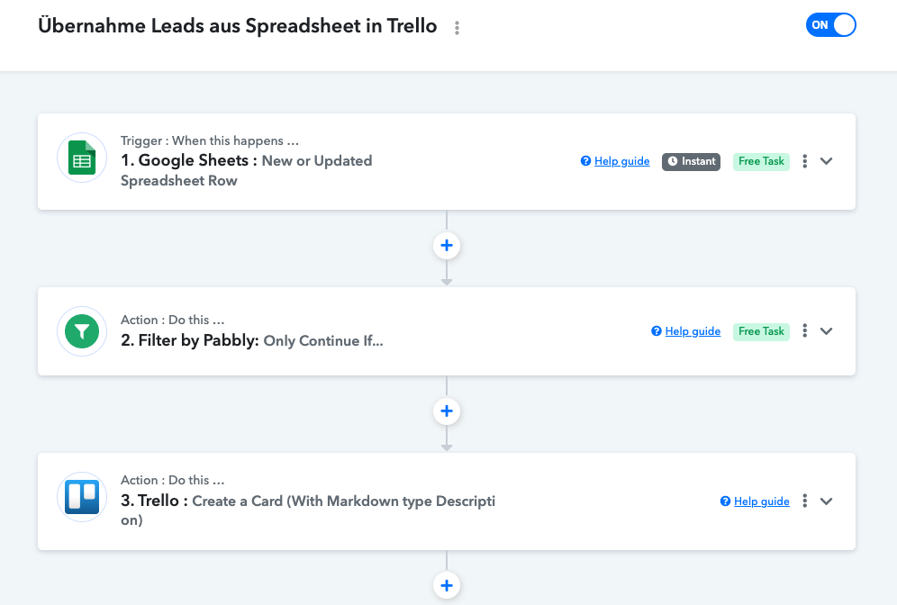Open the Trello step three-dot menu
The image size is (897, 605).
(805, 501)
